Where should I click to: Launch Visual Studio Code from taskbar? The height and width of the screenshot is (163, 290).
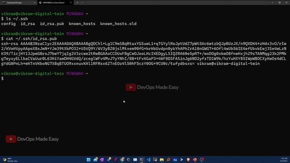(x=149, y=159)
